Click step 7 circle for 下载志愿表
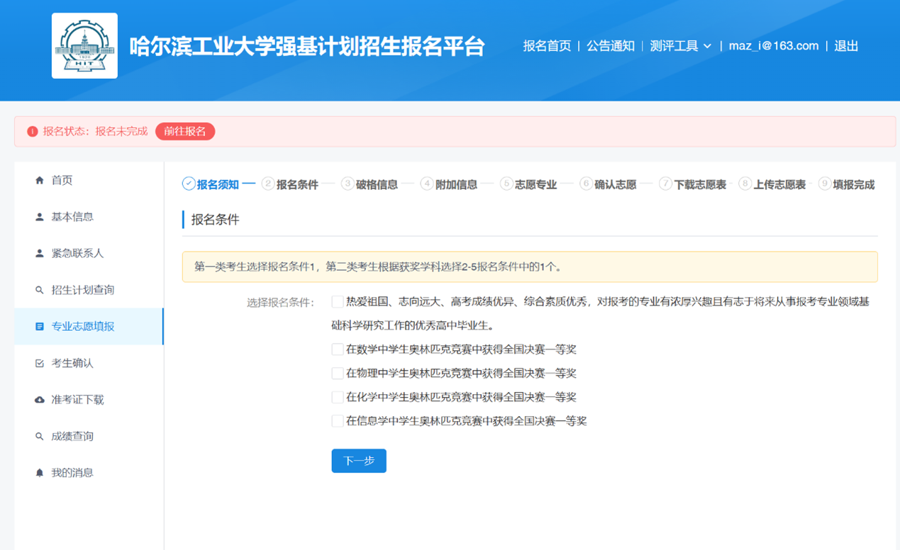Viewport: 900px width, 550px height. (x=665, y=184)
